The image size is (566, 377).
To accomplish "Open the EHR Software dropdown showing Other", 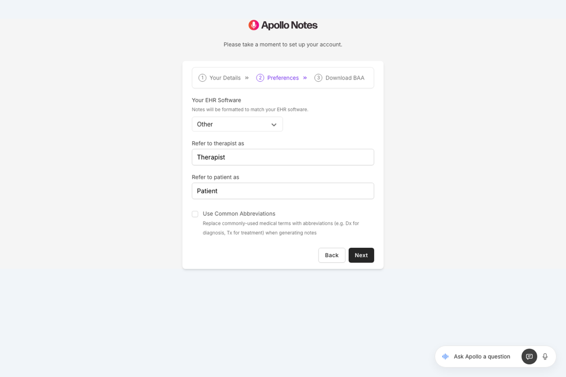I will tap(237, 124).
